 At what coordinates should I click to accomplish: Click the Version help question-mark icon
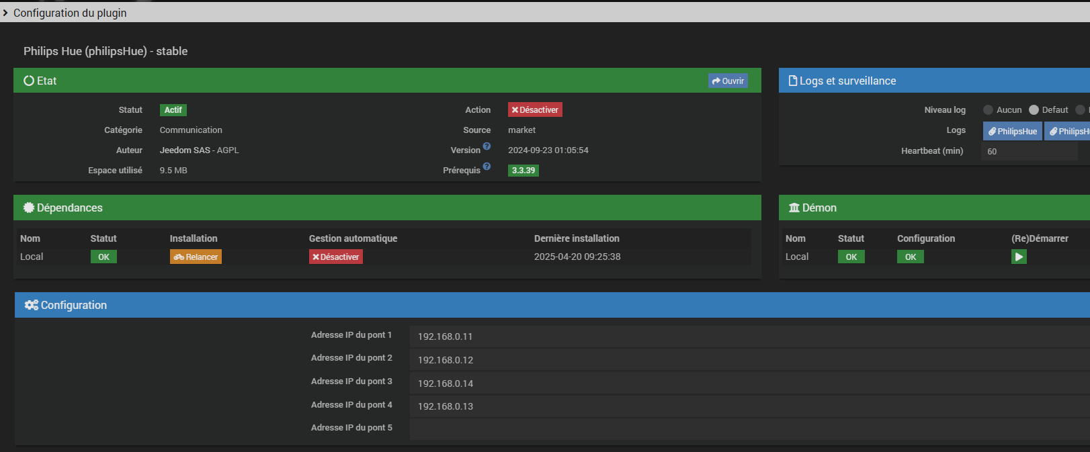coord(487,146)
